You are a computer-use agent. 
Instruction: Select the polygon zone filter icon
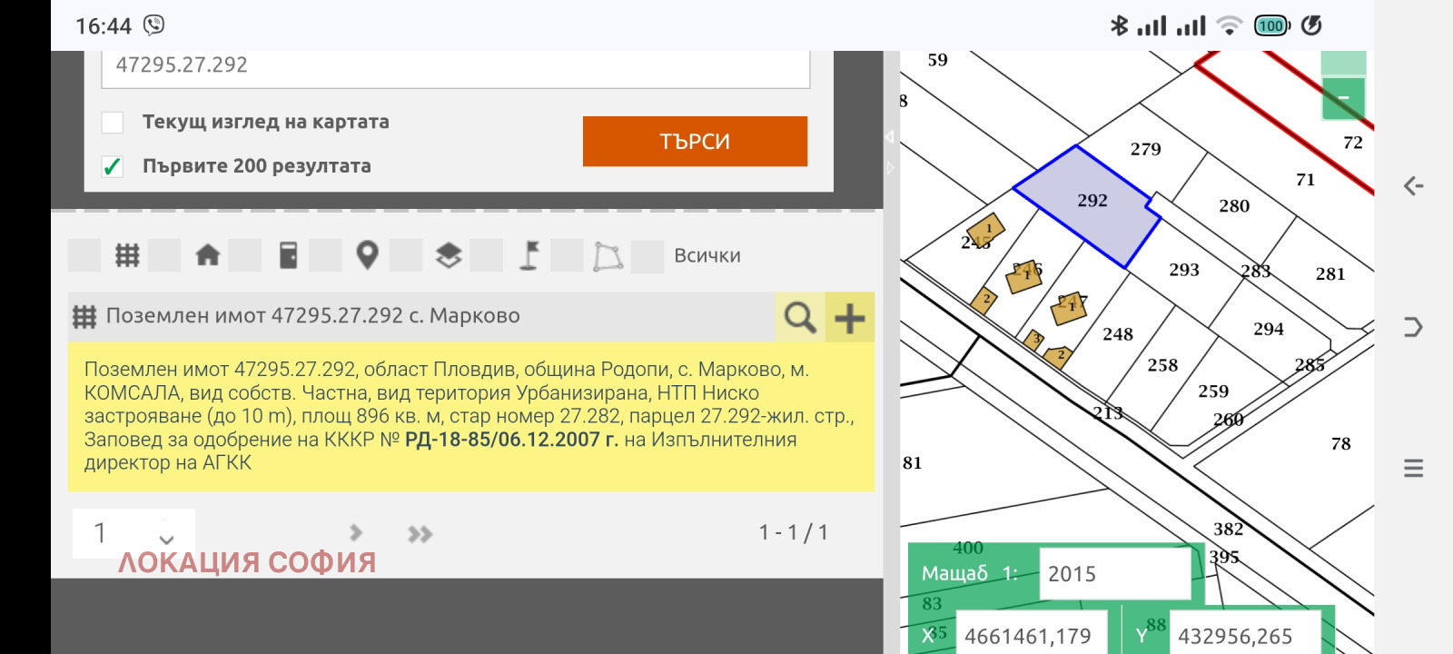608,257
